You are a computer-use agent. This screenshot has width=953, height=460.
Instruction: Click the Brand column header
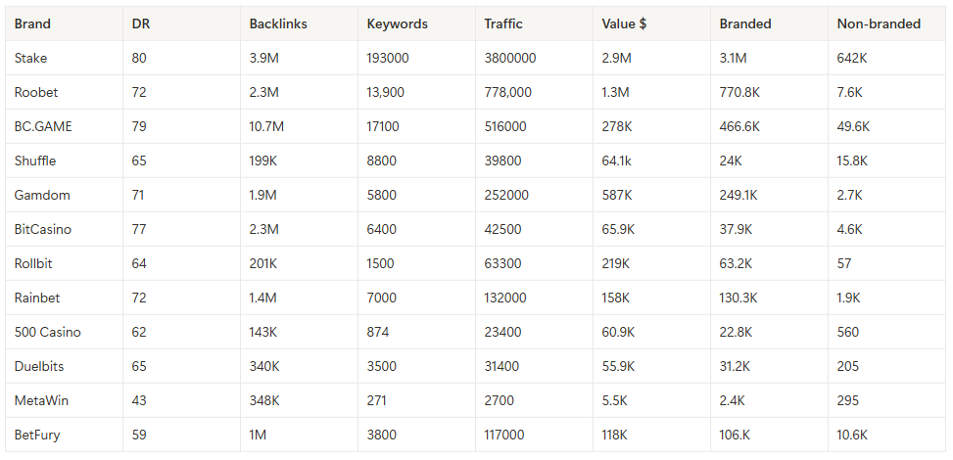64,23
